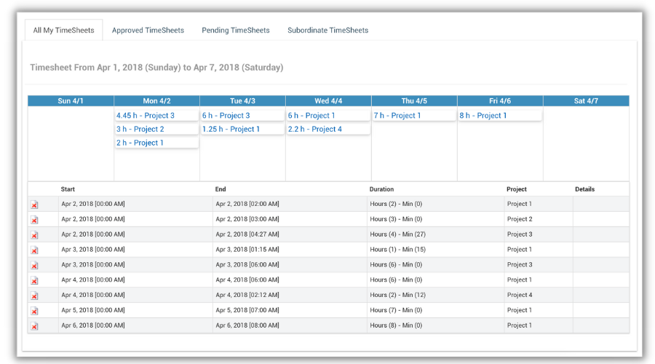Switch to All My TimeSheets tab

(x=63, y=30)
